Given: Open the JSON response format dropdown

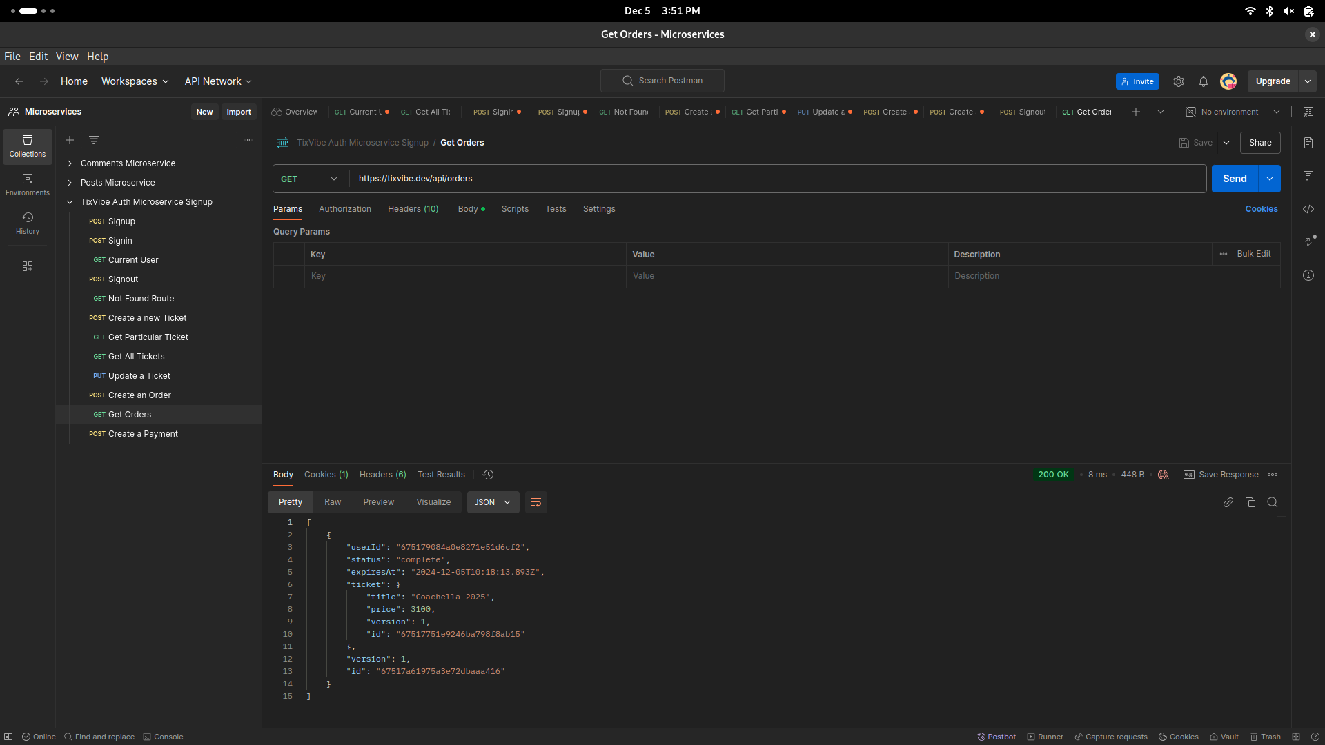Looking at the screenshot, I should click(493, 502).
